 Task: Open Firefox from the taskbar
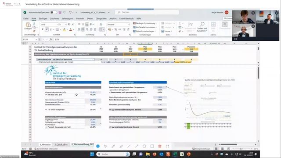155,154
